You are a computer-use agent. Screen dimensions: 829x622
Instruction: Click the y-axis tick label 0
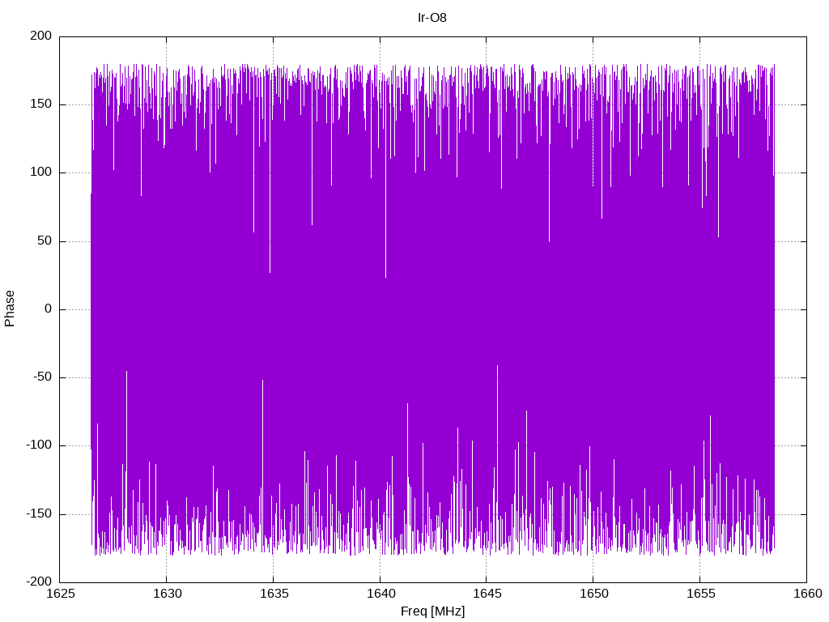[48, 309]
